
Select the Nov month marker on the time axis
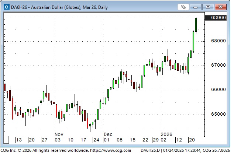click(59, 134)
